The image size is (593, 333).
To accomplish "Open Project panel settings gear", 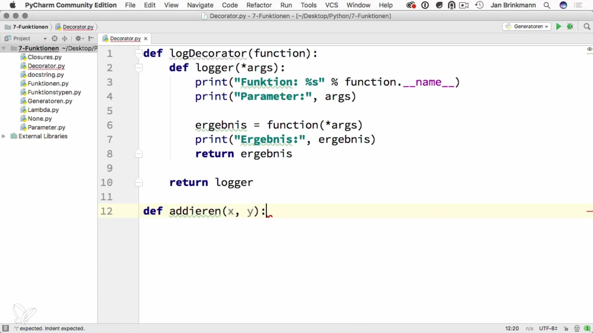I will 79,38.
